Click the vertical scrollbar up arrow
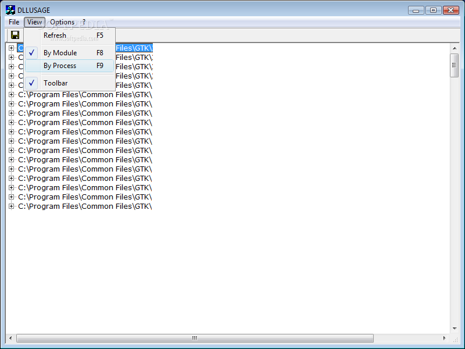 point(455,48)
